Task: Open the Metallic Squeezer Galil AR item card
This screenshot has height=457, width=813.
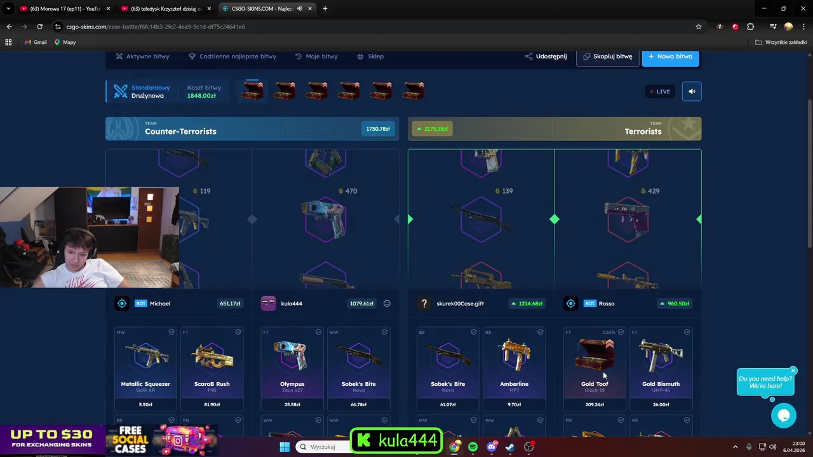Action: 145,368
